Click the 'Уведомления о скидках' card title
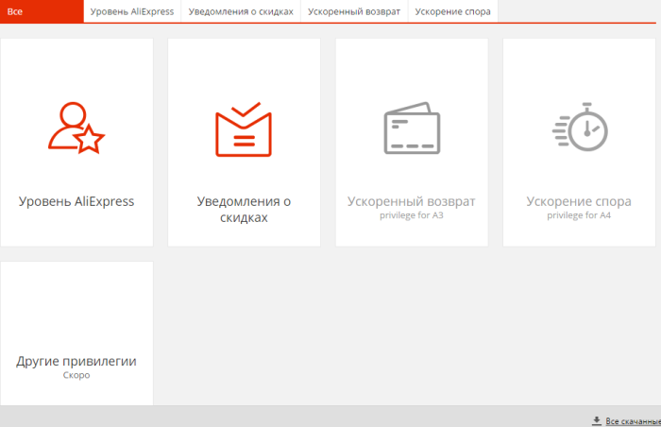 point(244,210)
